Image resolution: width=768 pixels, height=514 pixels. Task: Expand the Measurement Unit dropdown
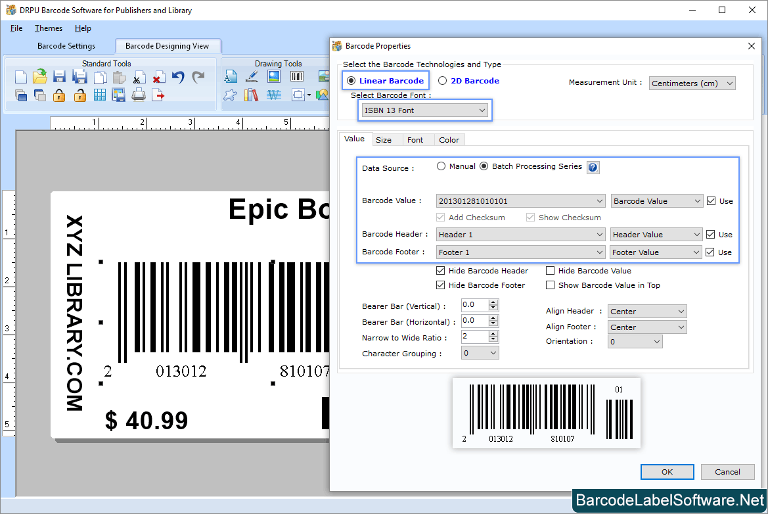[692, 83]
